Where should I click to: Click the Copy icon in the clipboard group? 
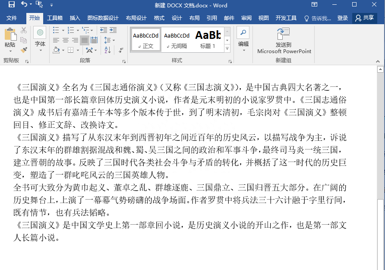click(23, 39)
